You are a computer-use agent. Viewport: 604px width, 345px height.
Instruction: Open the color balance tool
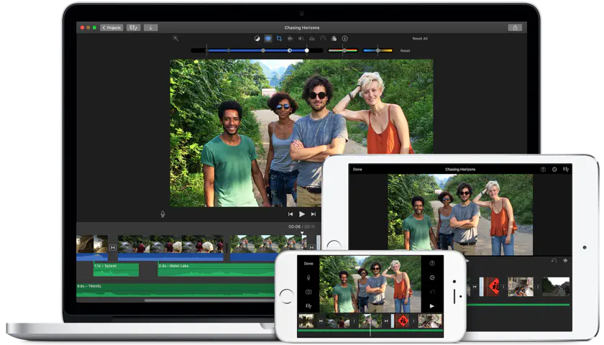pyautogui.click(x=257, y=38)
